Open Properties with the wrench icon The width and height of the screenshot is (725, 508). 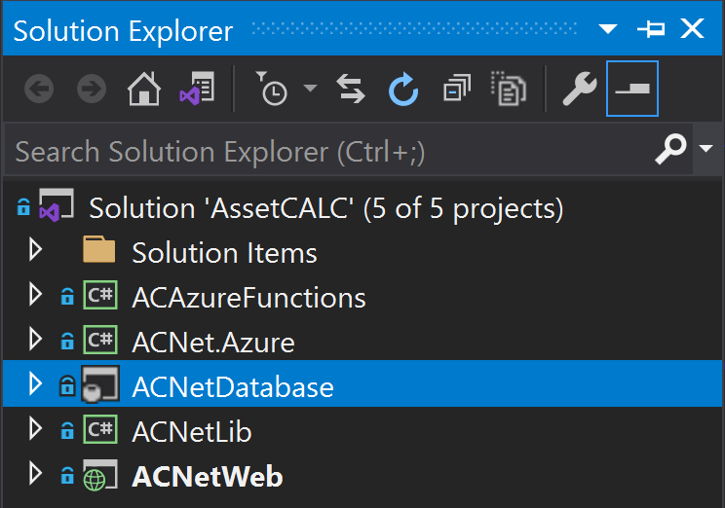[x=580, y=89]
